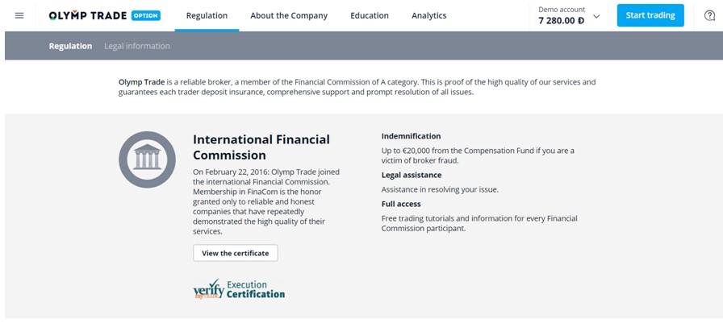Open the hamburger menu icon
Screen dimensions: 723x323
(19, 15)
